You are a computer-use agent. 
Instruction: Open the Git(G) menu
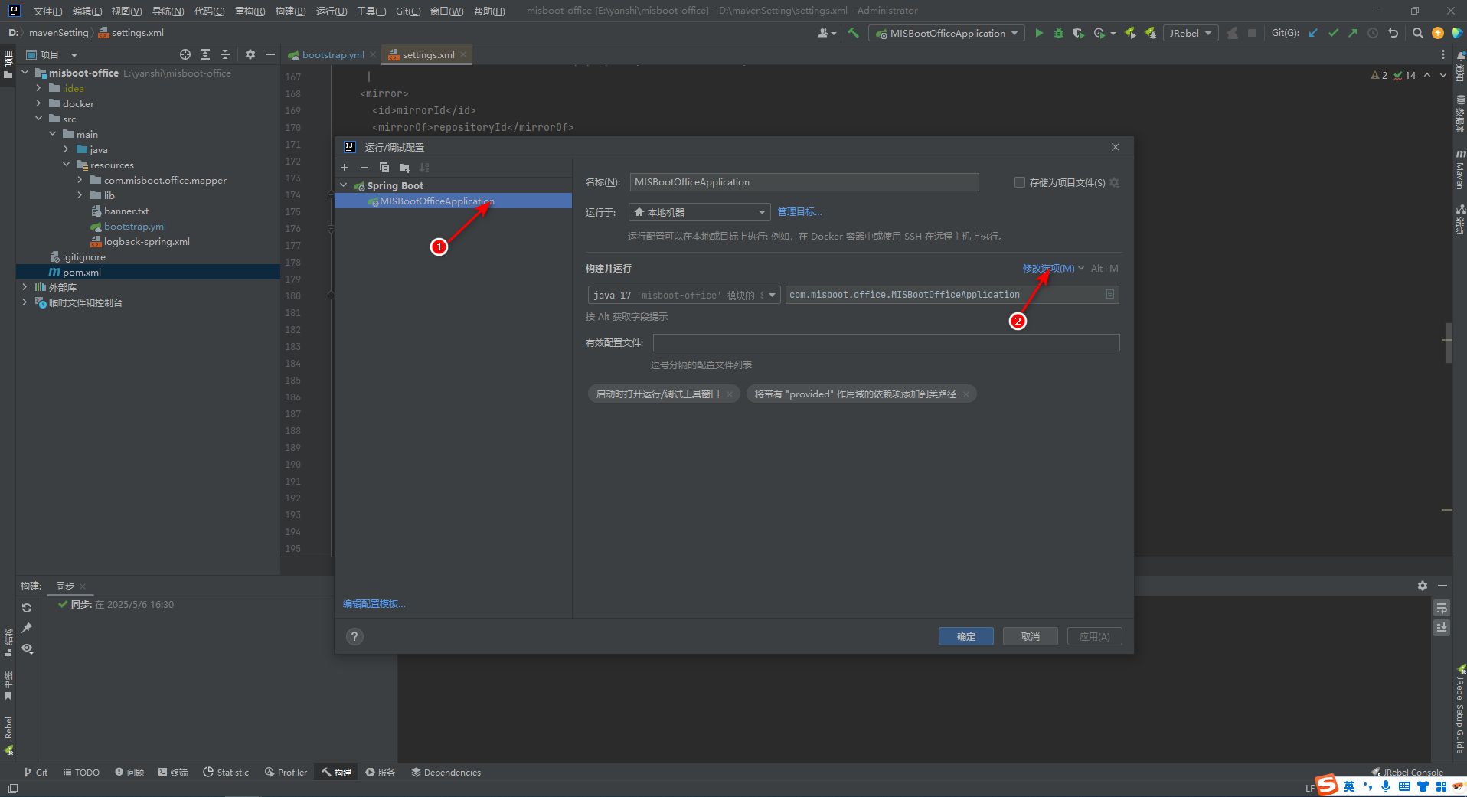tap(408, 11)
